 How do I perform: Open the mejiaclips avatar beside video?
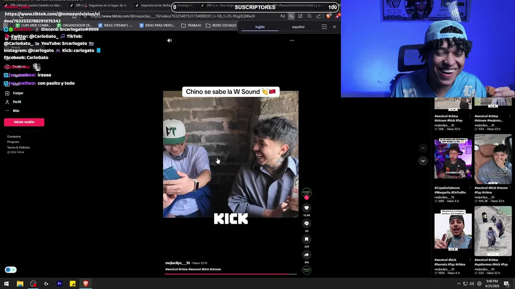tap(307, 192)
